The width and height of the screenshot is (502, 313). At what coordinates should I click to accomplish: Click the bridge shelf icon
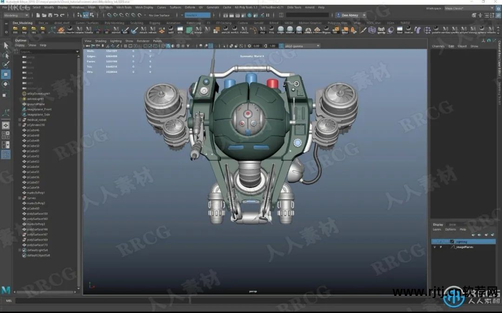198,31
